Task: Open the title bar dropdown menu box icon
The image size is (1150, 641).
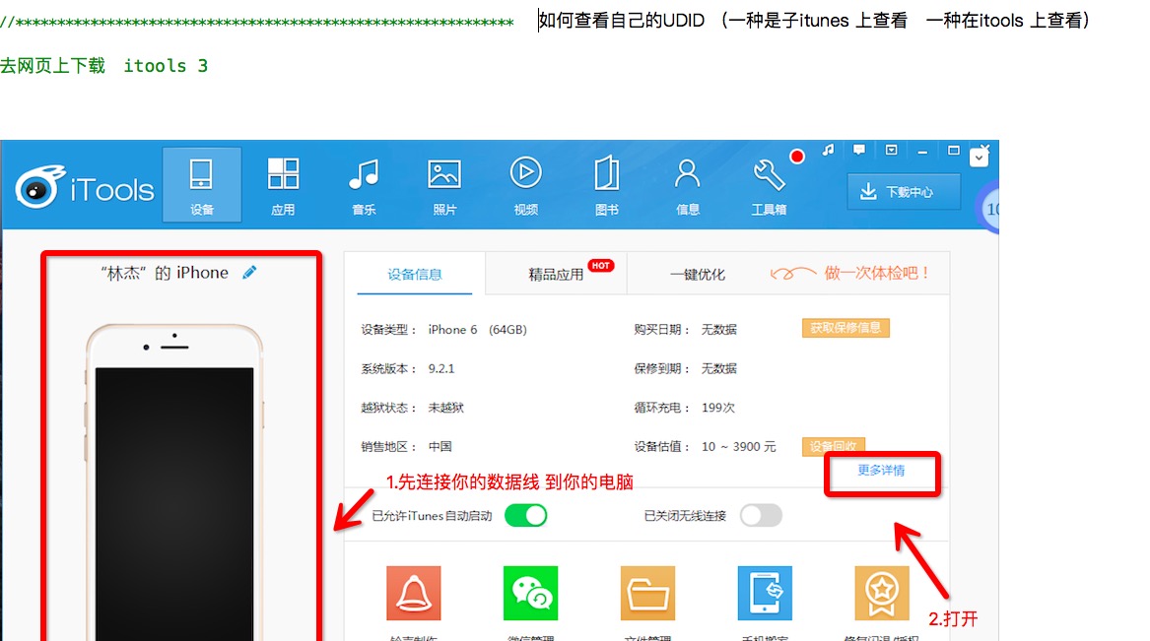Action: [x=891, y=151]
